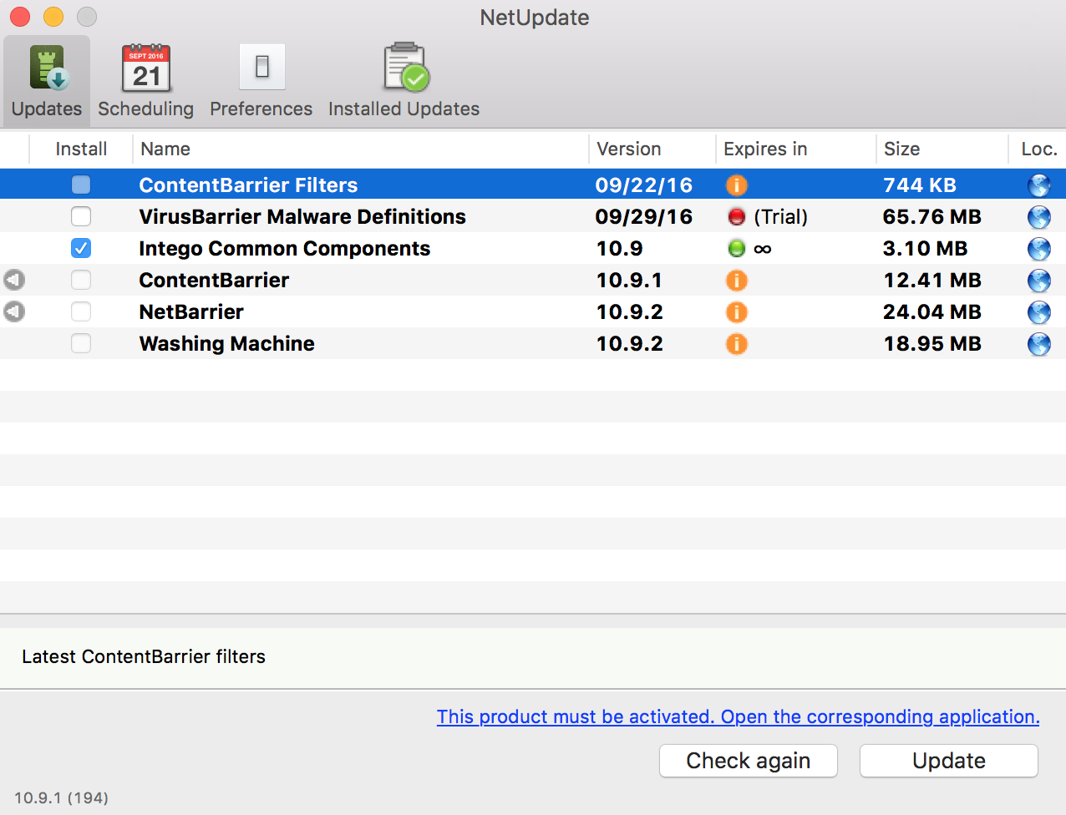Sort updates by the Size column header
Screen dimensions: 1066x815
943,149
